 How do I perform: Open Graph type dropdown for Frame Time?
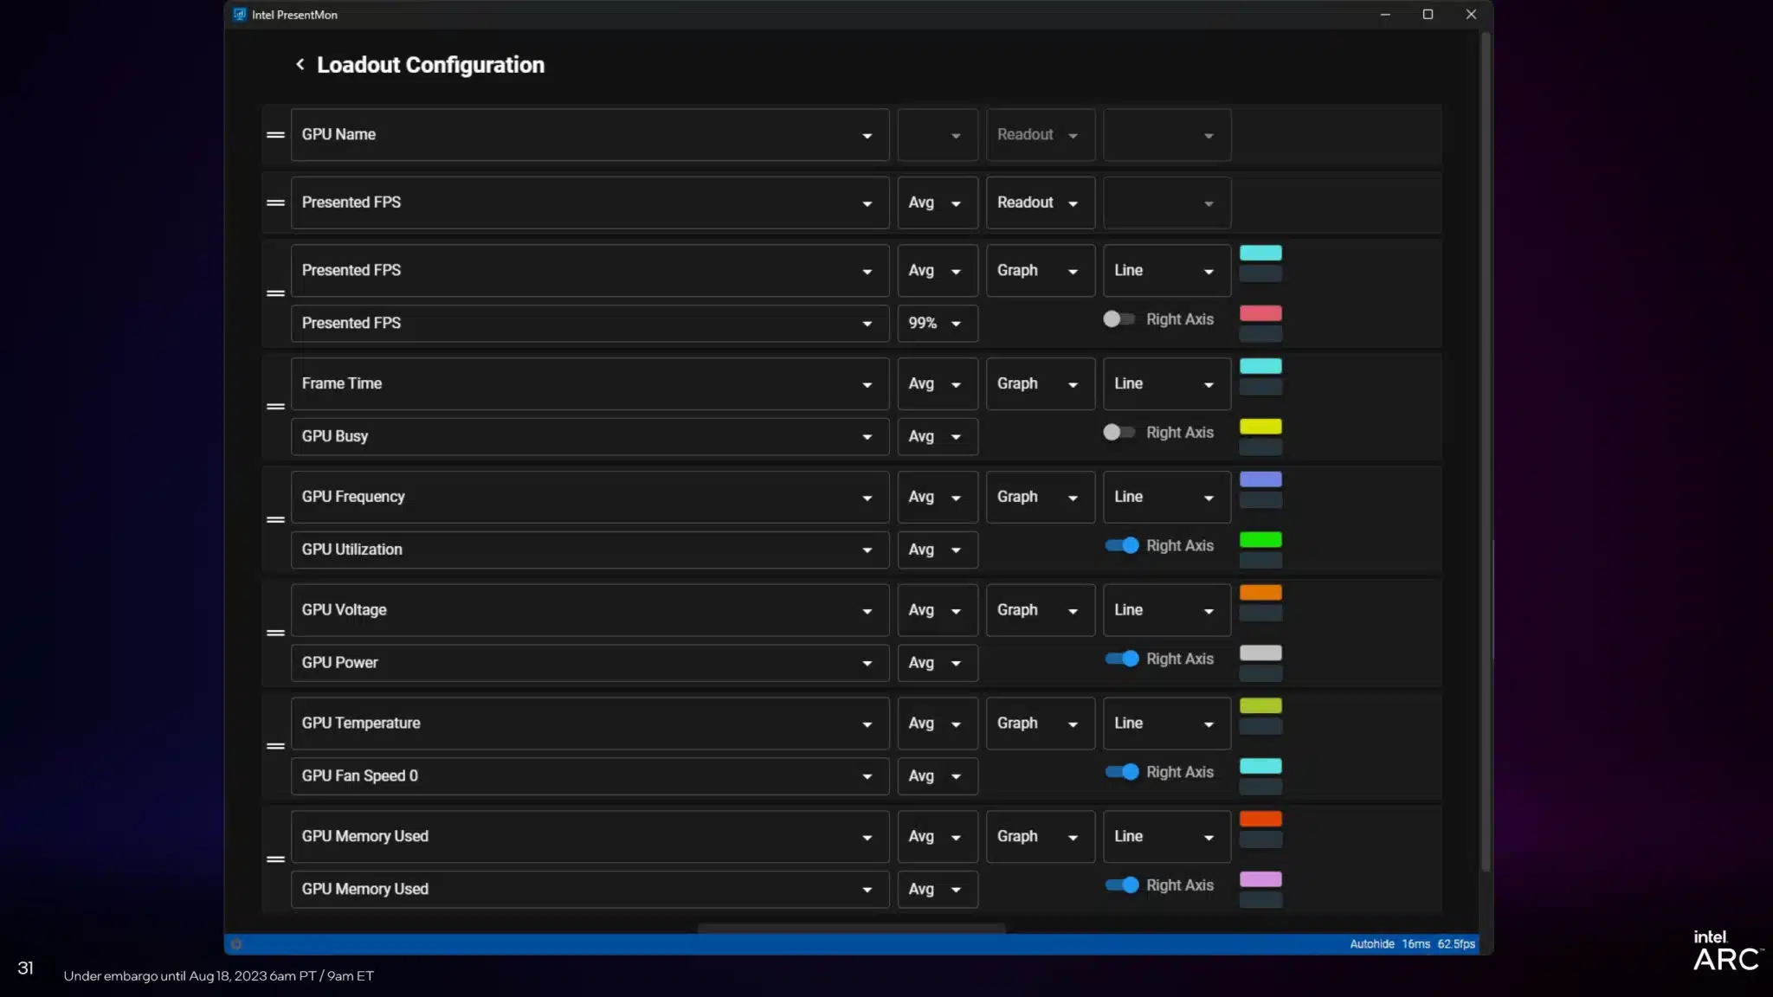click(1041, 383)
